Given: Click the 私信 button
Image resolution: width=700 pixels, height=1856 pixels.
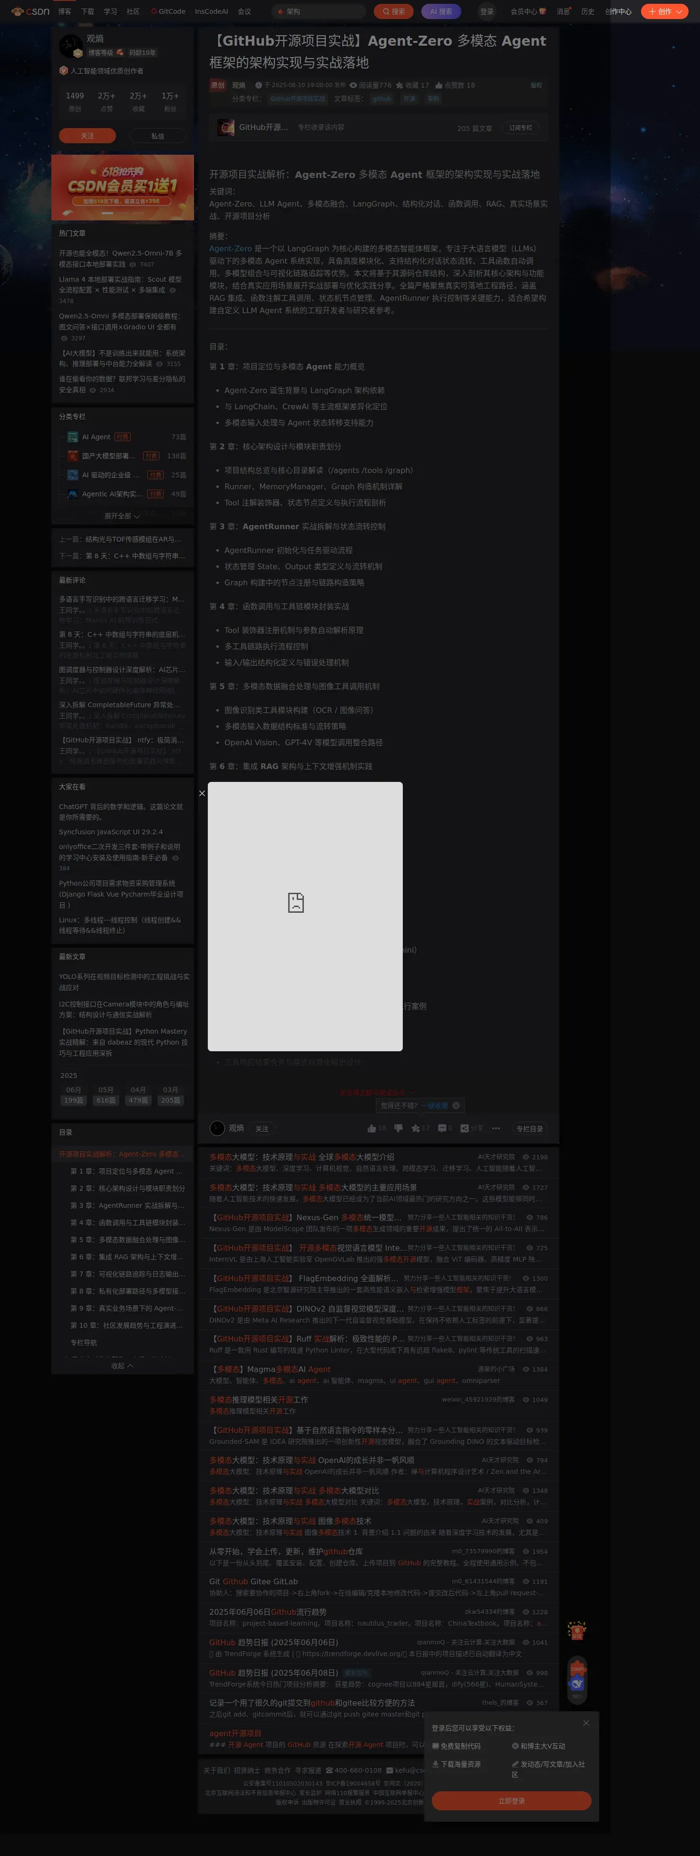Looking at the screenshot, I should click(158, 136).
